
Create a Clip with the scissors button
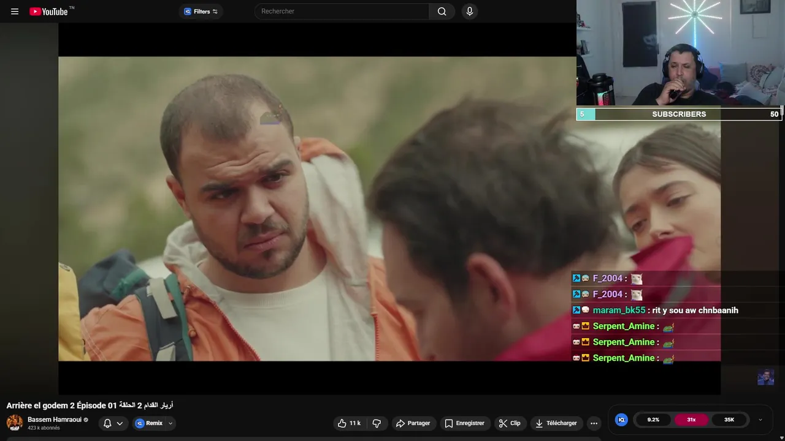pos(510,423)
